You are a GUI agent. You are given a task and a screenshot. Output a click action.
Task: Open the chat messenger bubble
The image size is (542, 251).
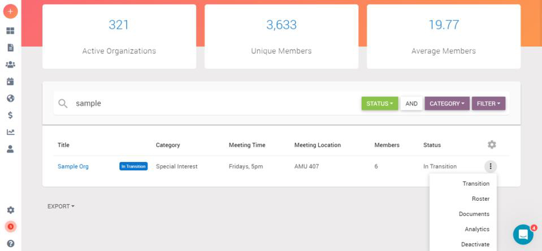point(523,234)
